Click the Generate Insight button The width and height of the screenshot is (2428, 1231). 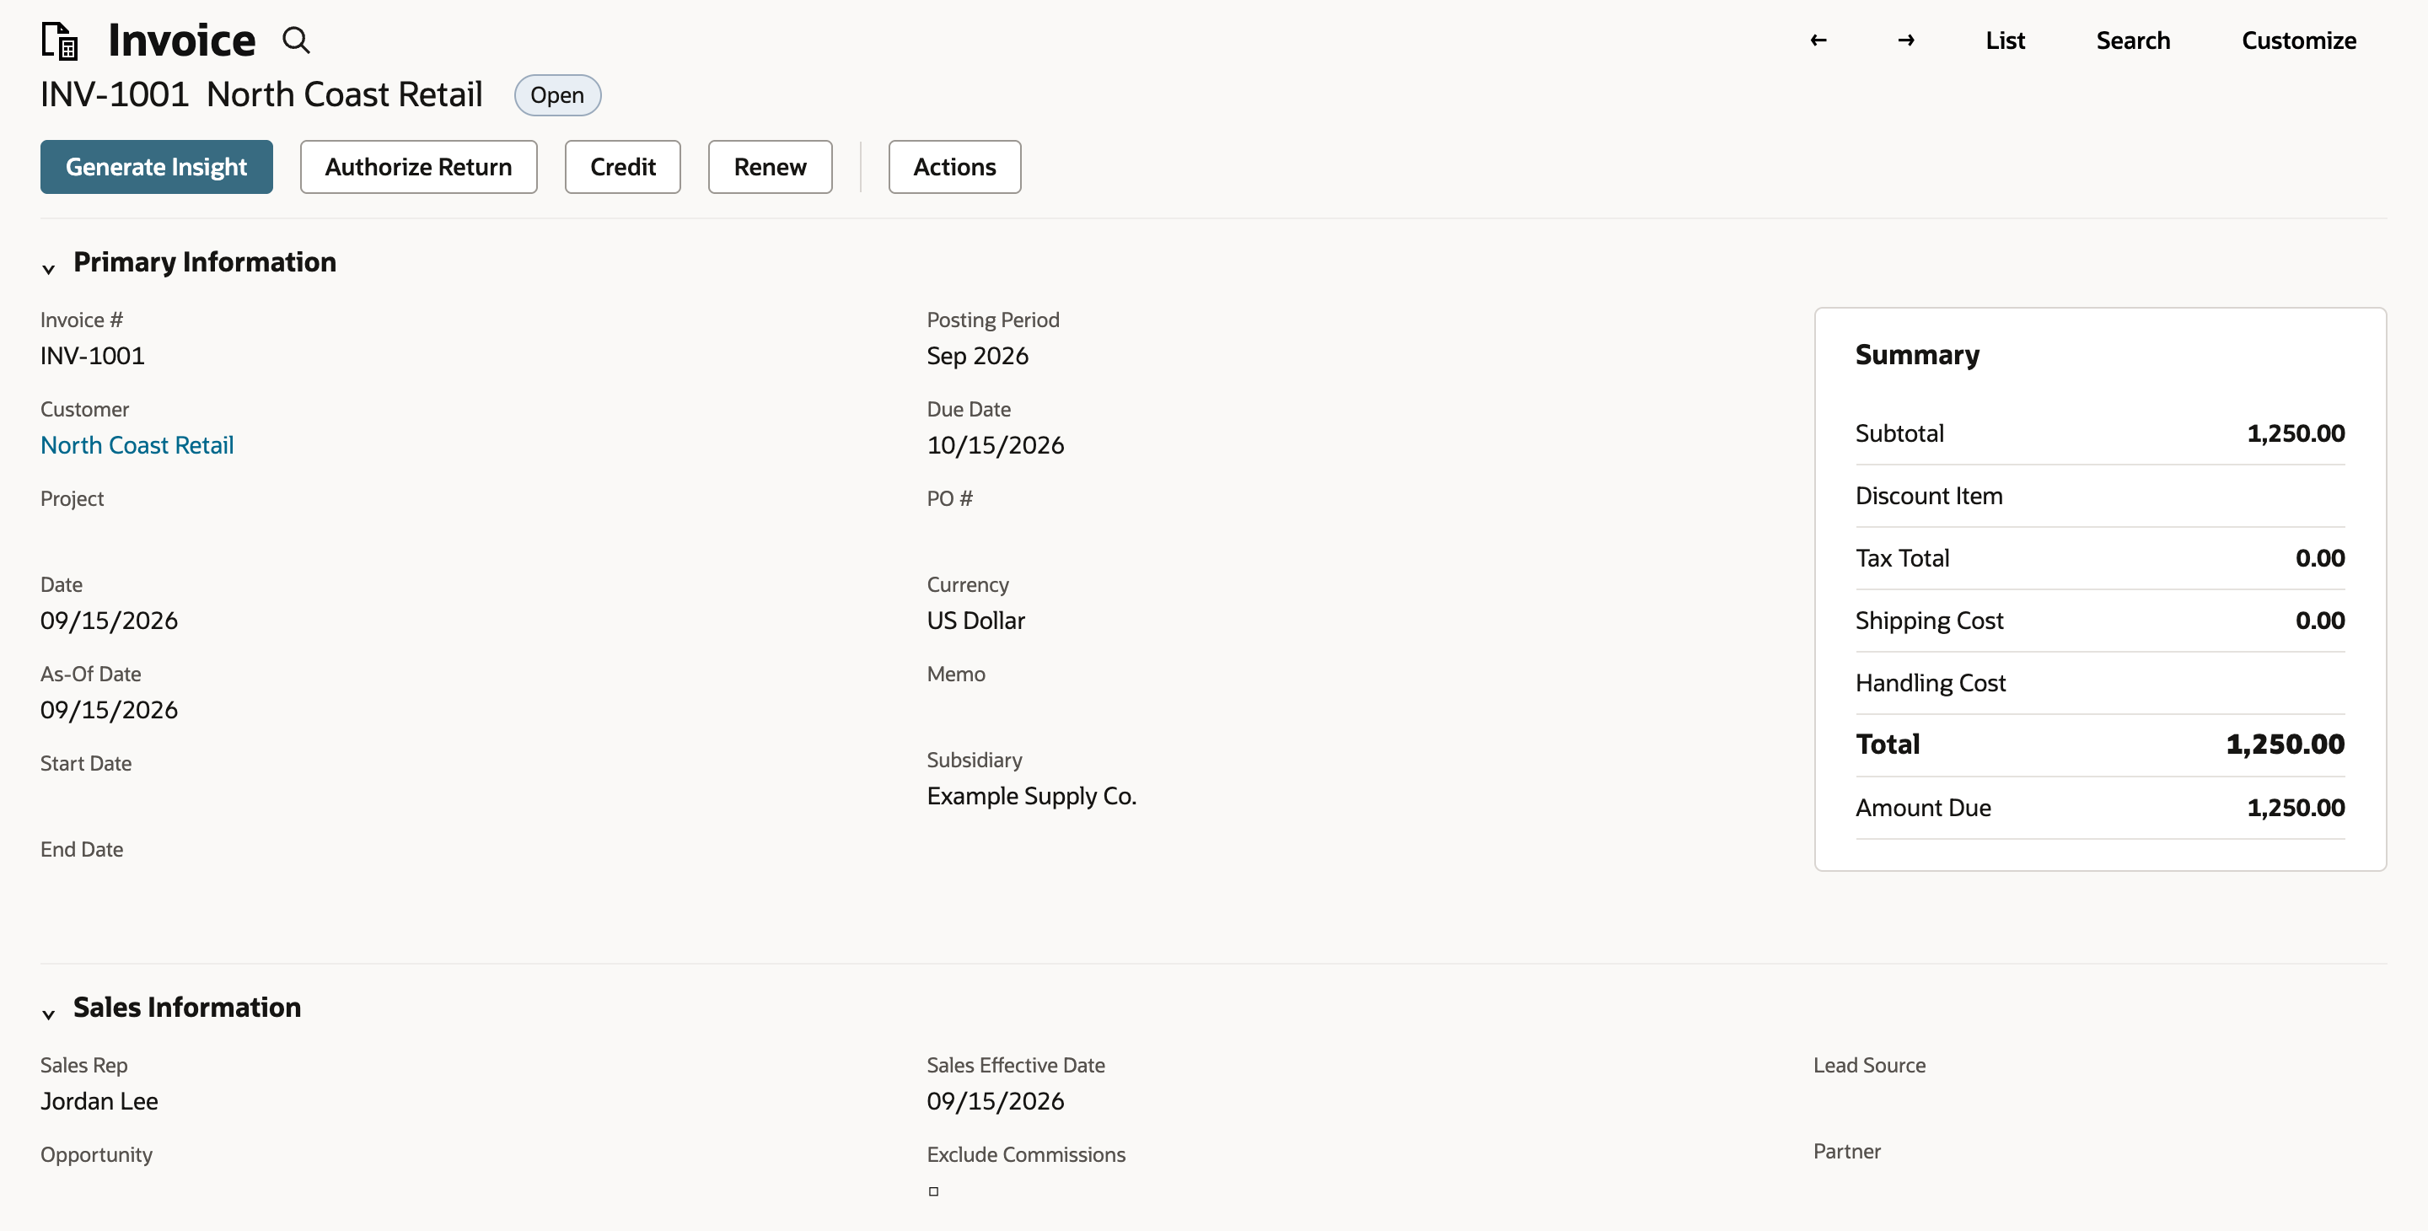point(157,167)
